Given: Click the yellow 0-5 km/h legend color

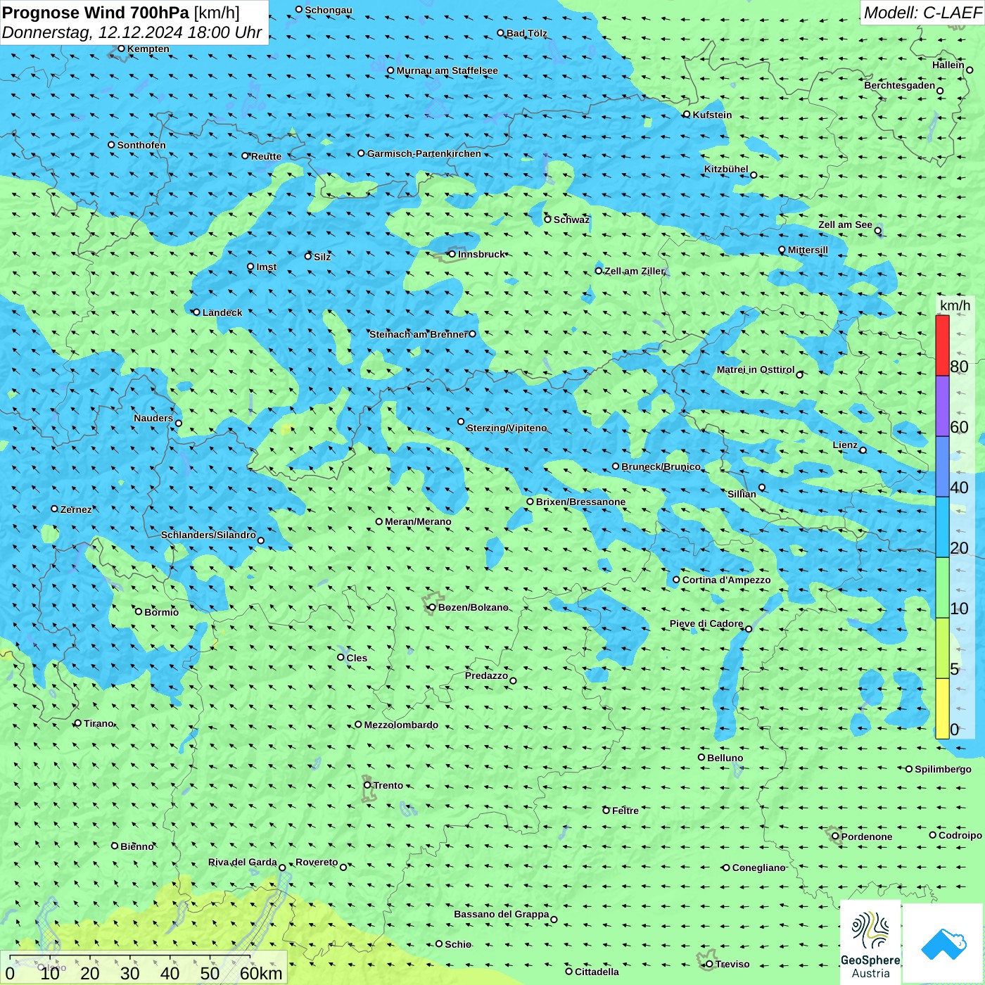Looking at the screenshot, I should click(942, 708).
